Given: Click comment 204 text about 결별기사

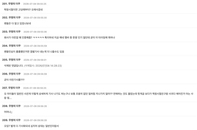Looking at the screenshot, I should pyautogui.click(x=34, y=52).
